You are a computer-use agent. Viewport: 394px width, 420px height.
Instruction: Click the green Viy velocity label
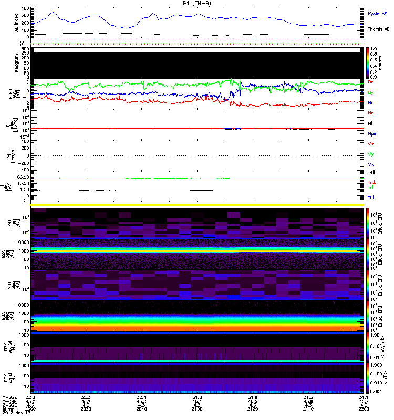370,154
